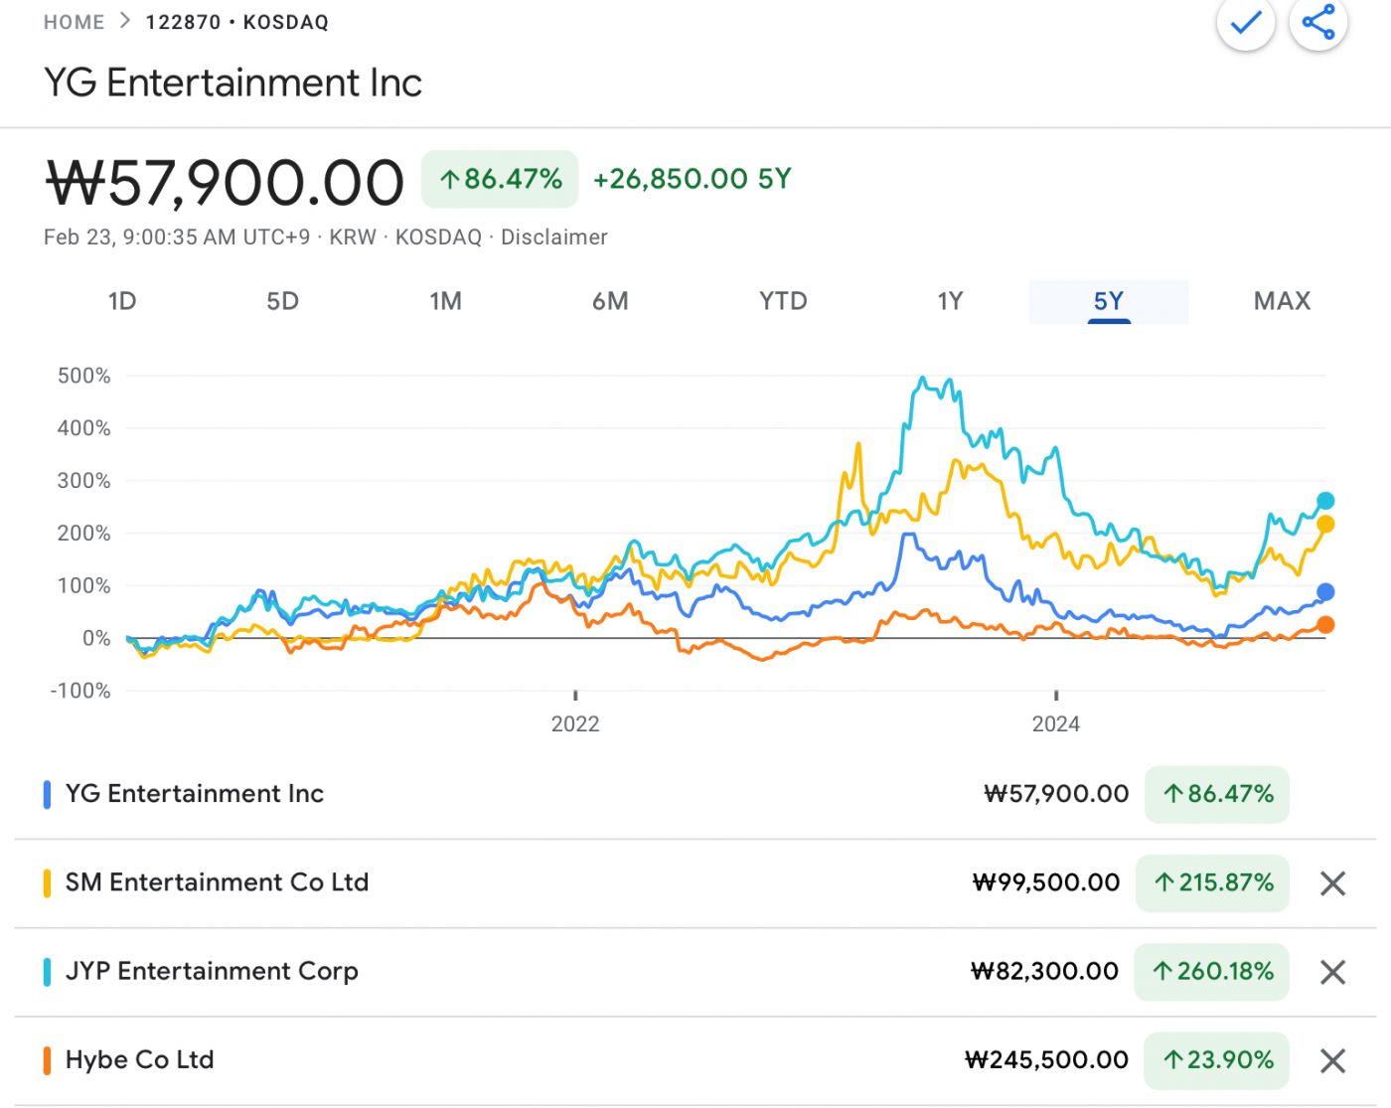Open JYP Entertainment Corp stock row

click(212, 971)
